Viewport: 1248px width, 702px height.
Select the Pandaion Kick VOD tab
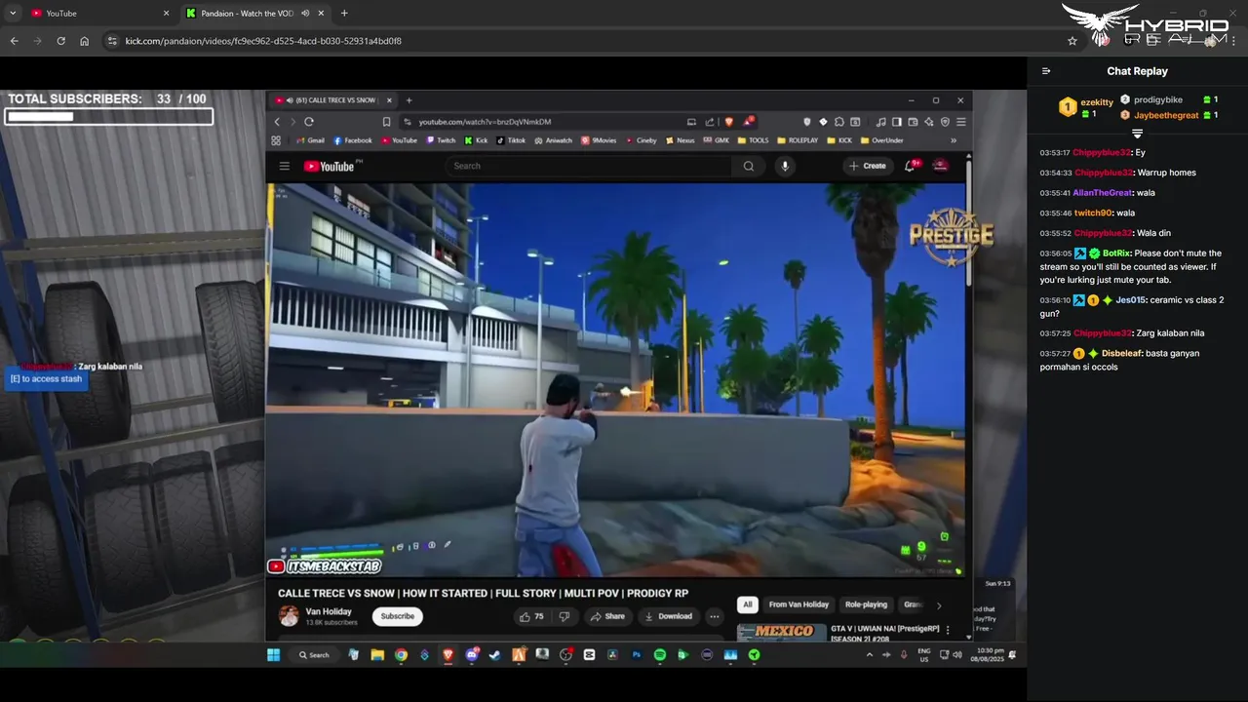(256, 14)
